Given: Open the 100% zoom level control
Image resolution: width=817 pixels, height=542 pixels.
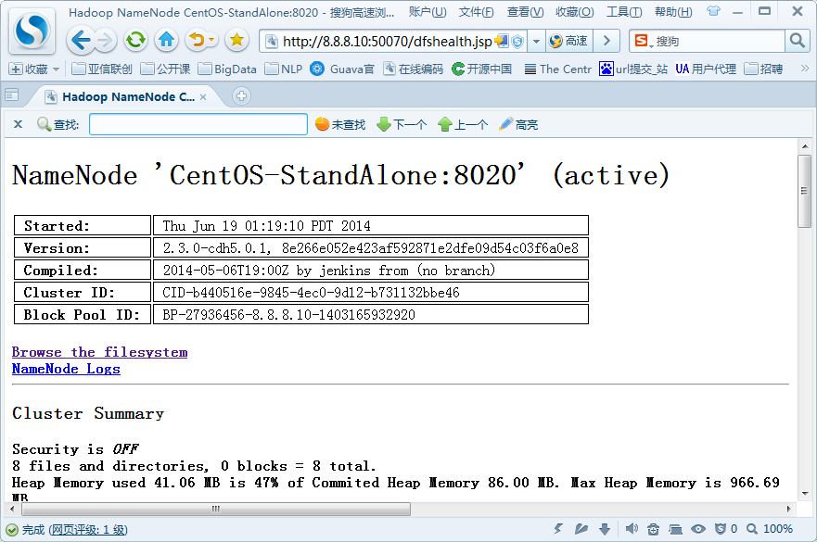Looking at the screenshot, I should click(770, 529).
